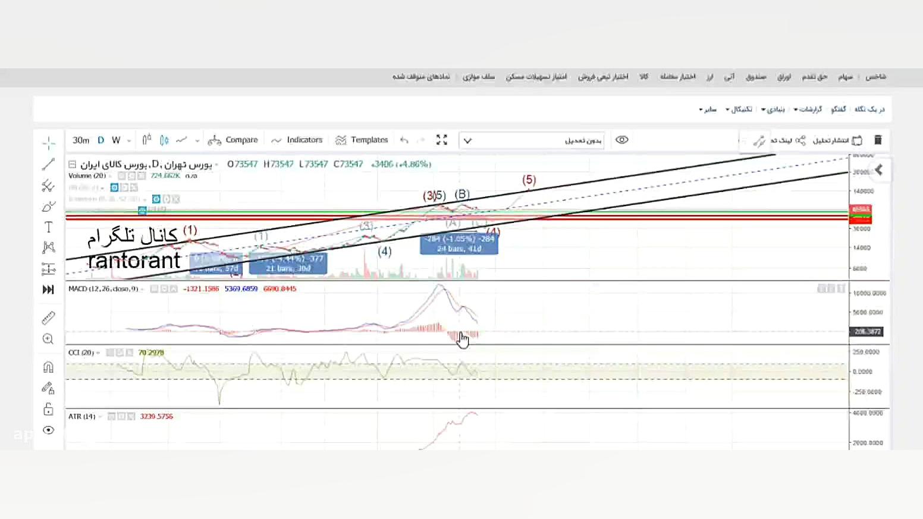Select the pitchfork drawing tool

49,185
